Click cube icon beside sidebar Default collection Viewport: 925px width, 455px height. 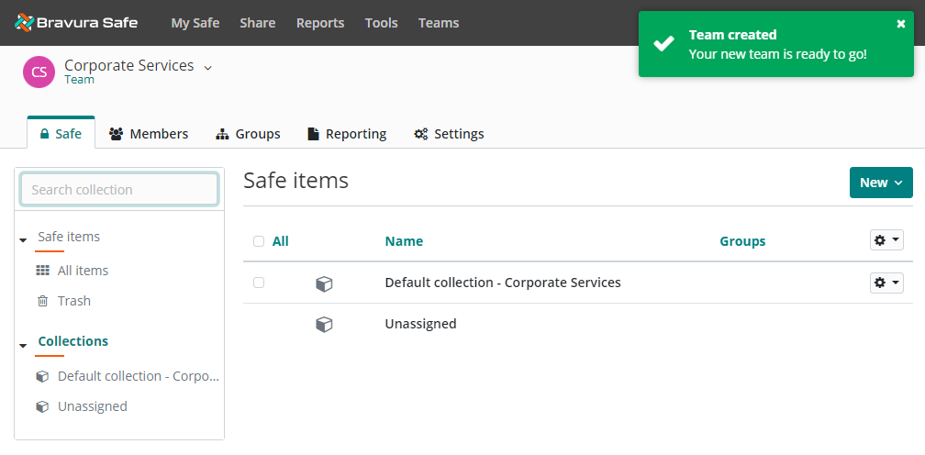pyautogui.click(x=42, y=376)
